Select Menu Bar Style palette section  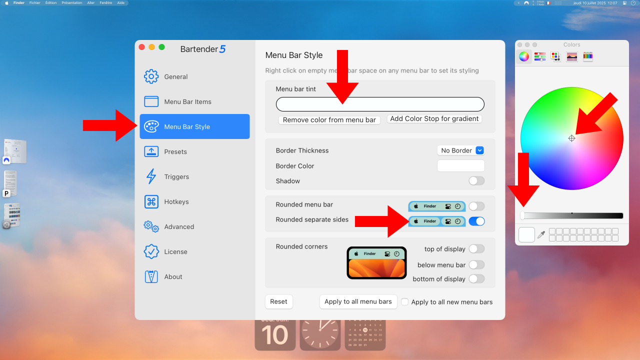[194, 126]
